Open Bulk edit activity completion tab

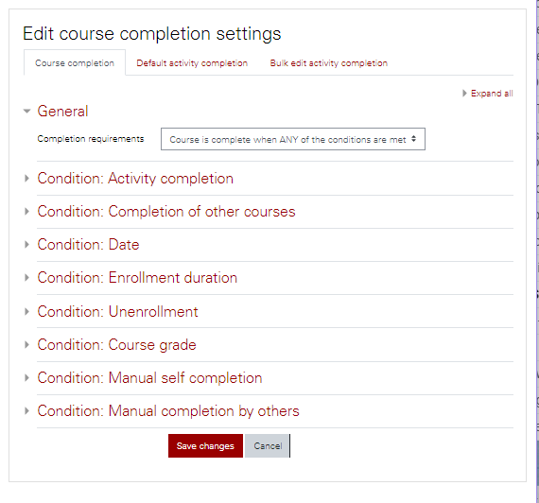tap(329, 63)
